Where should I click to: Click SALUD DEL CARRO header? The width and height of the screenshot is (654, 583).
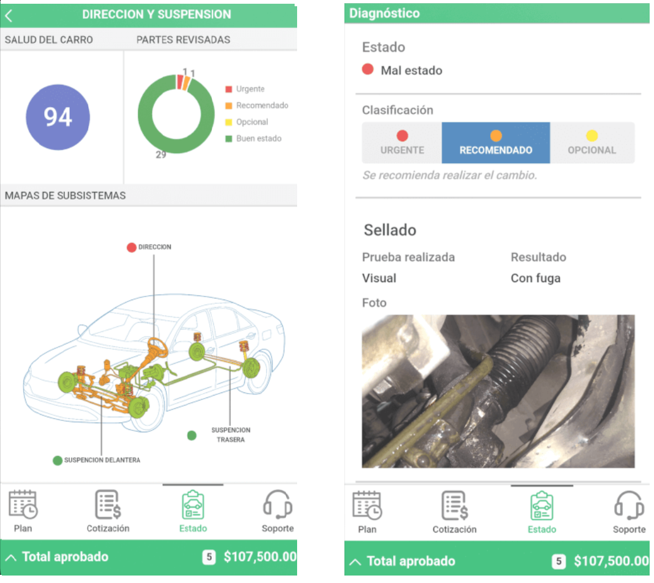tap(49, 40)
